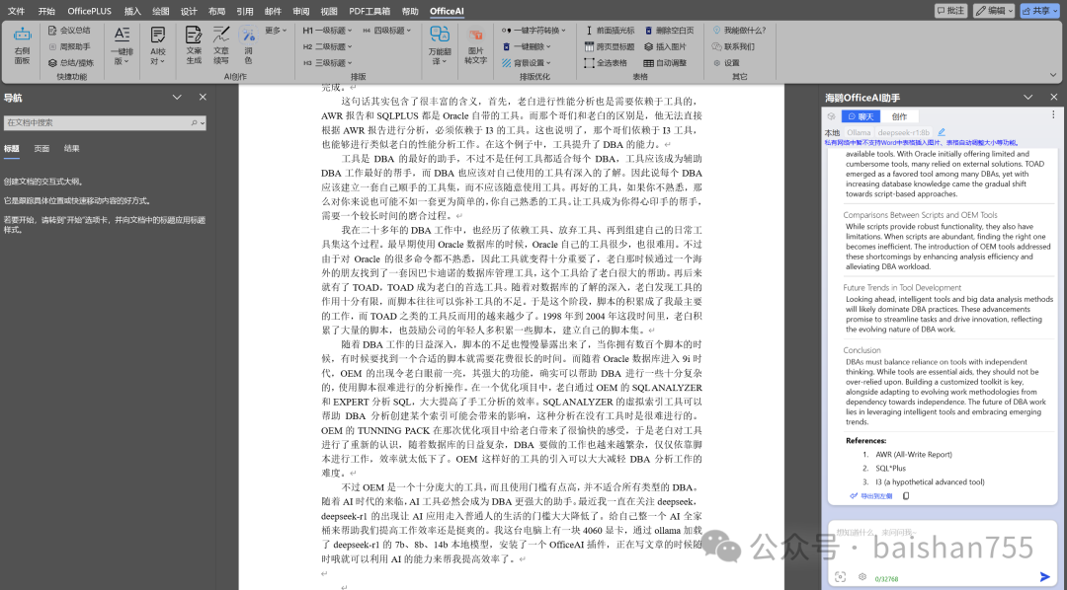Switch to the 引用 ribbon tab

click(244, 11)
